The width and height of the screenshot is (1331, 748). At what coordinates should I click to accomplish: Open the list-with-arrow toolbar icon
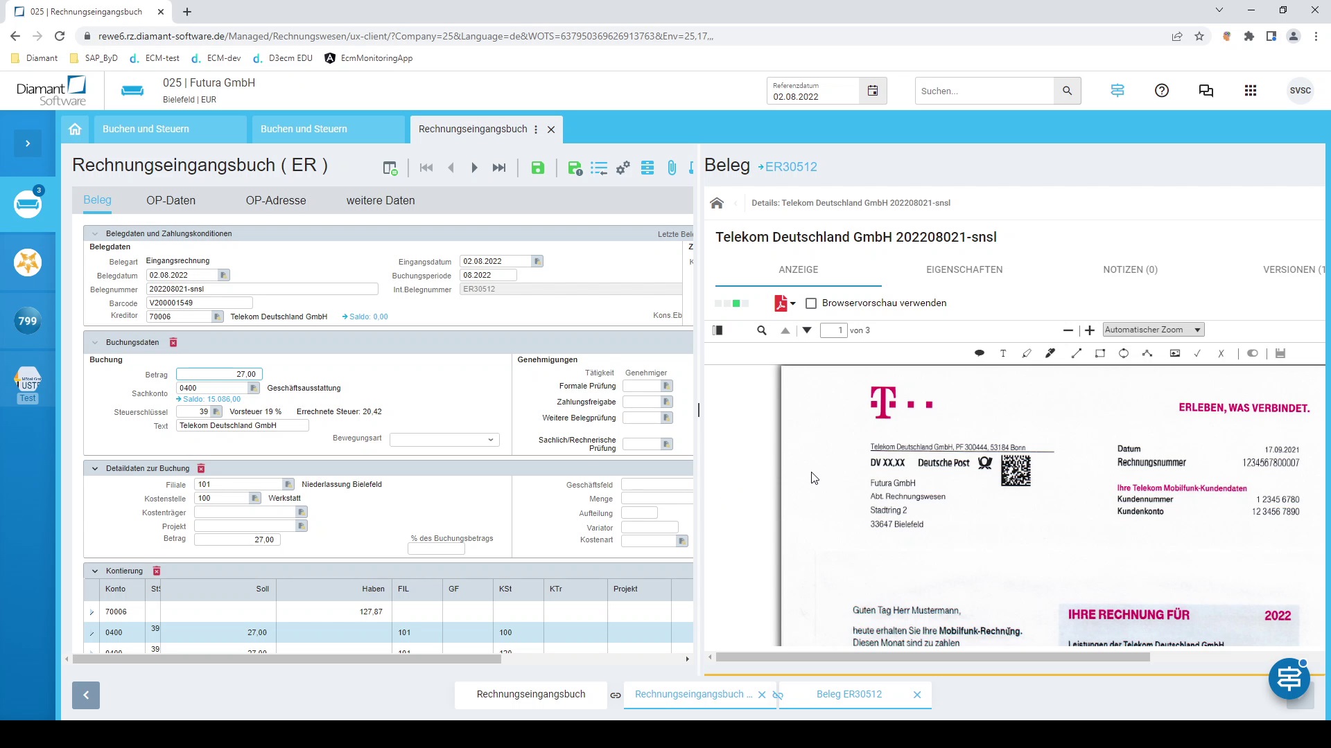click(x=599, y=168)
